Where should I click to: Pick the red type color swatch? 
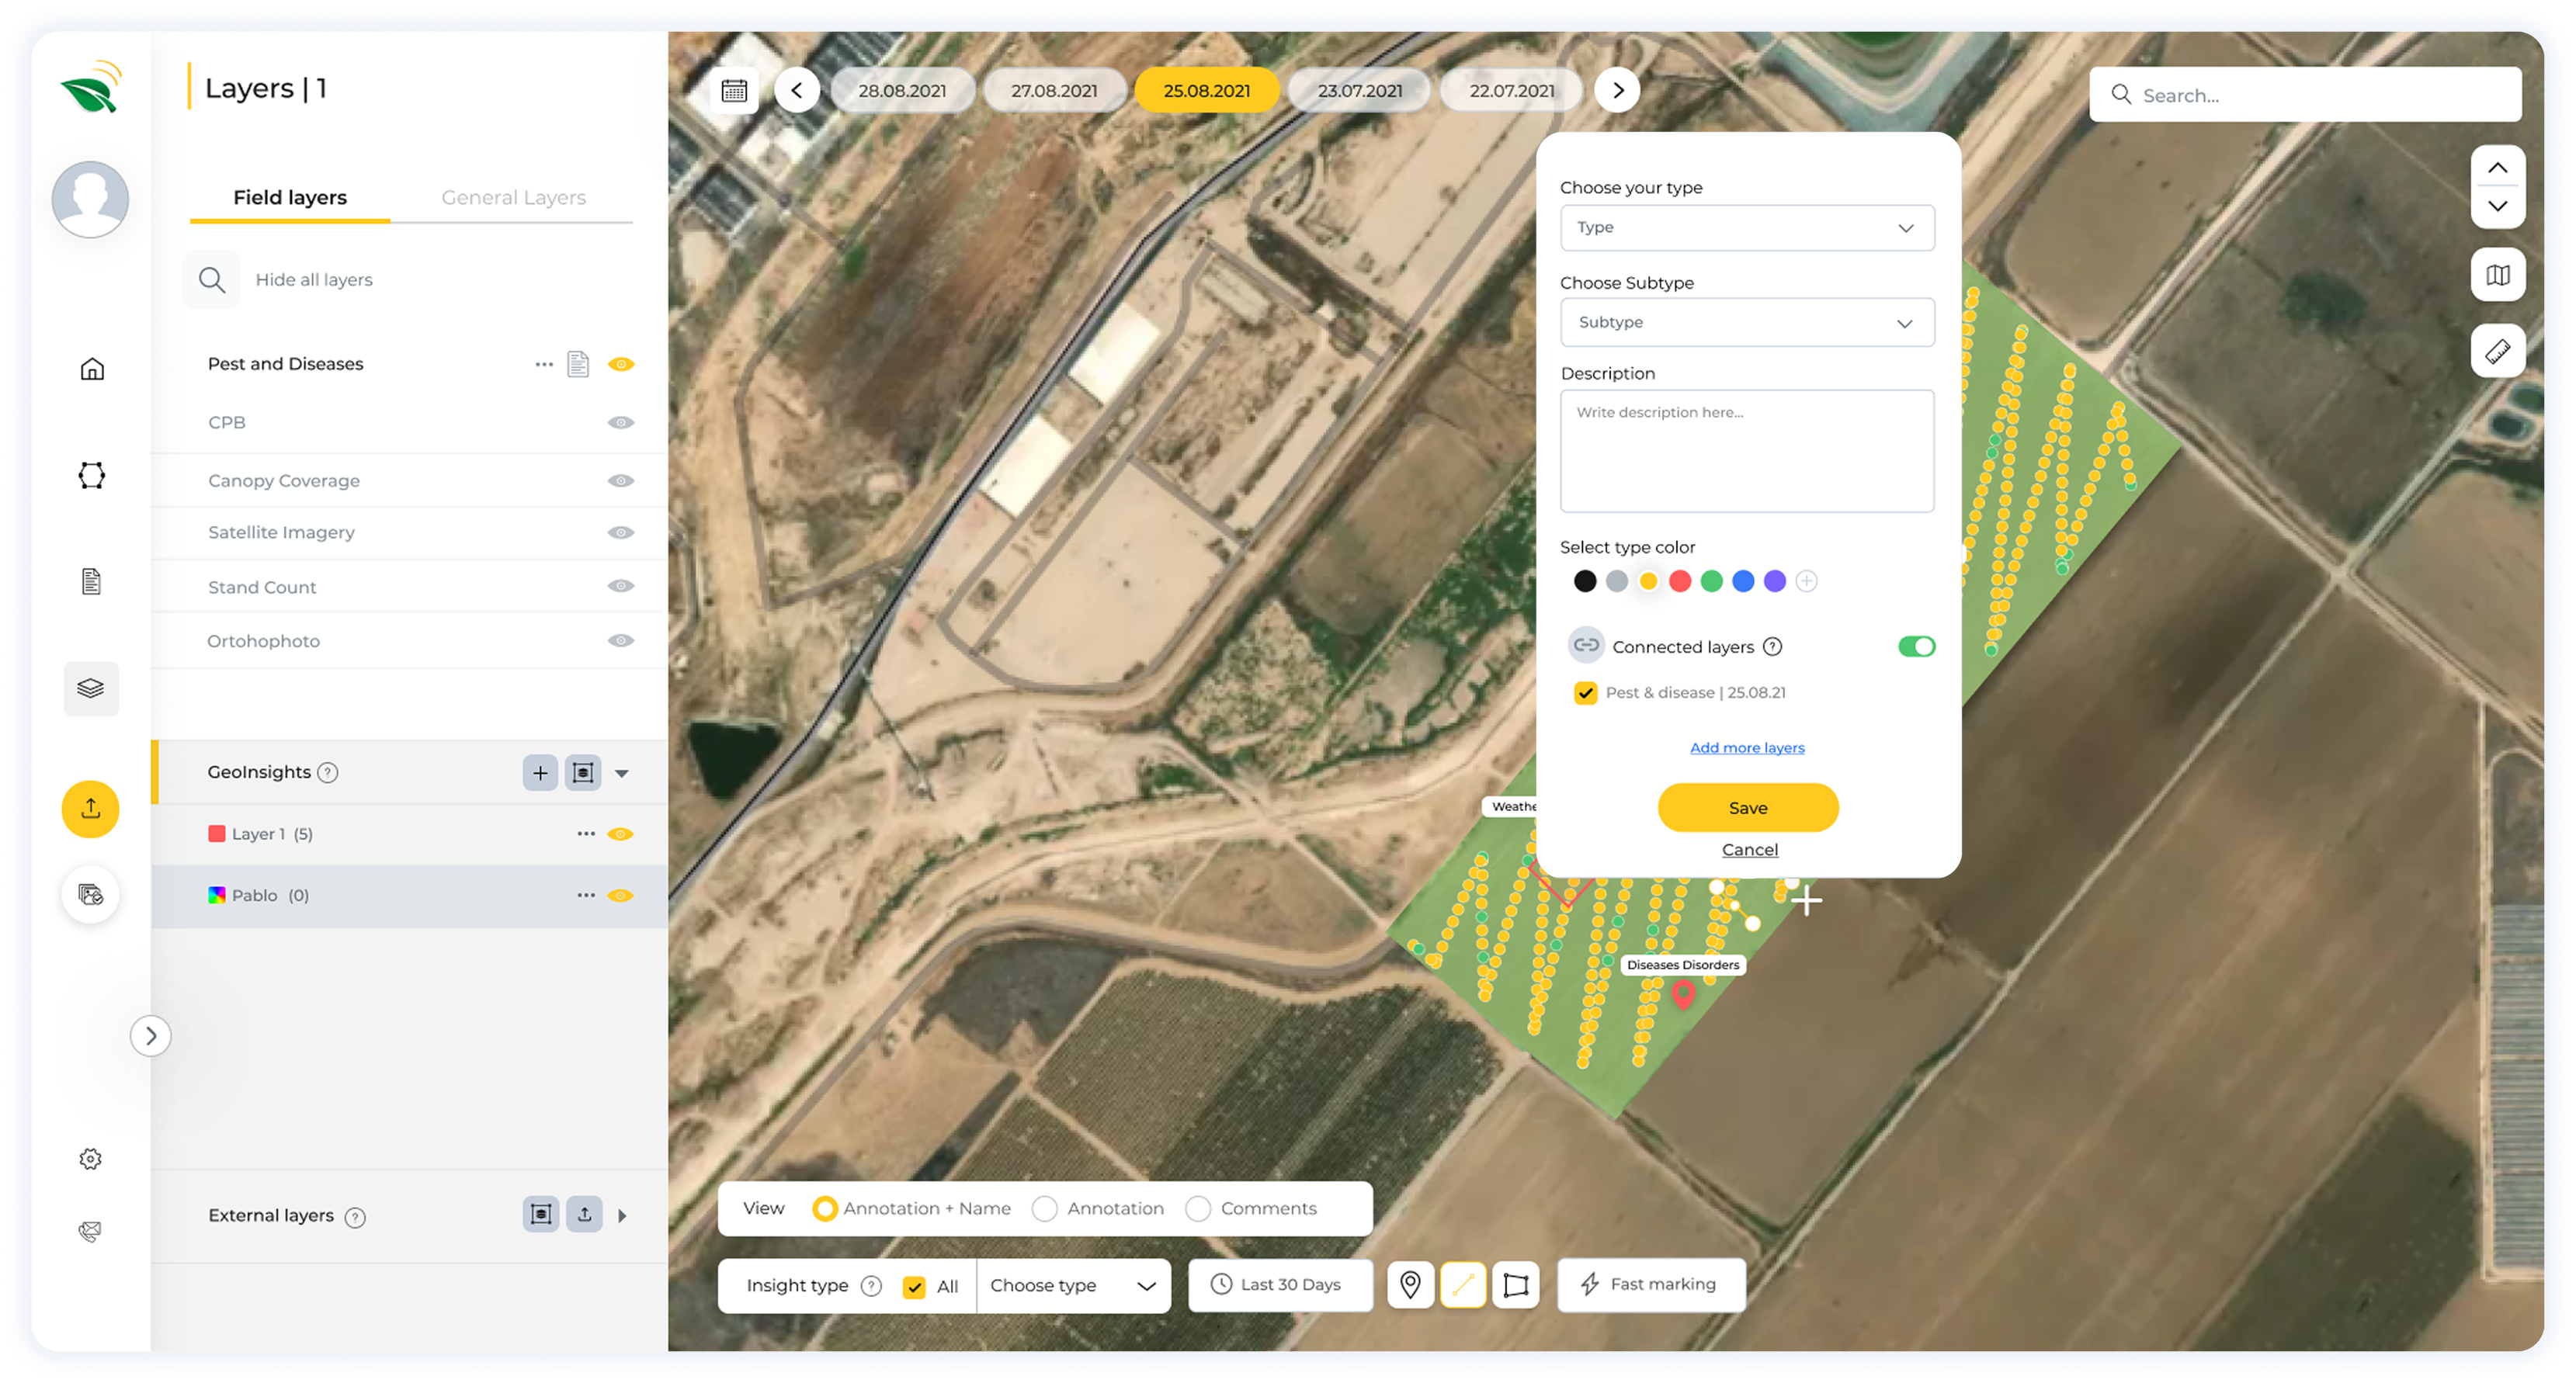tap(1680, 581)
